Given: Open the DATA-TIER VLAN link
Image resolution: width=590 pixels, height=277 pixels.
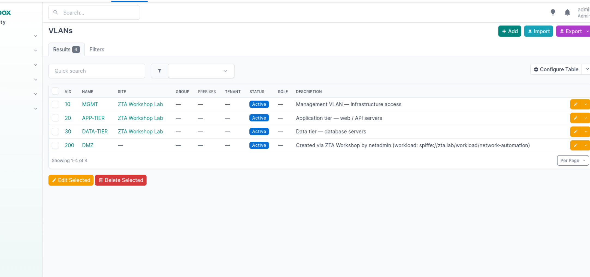Looking at the screenshot, I should pyautogui.click(x=95, y=132).
